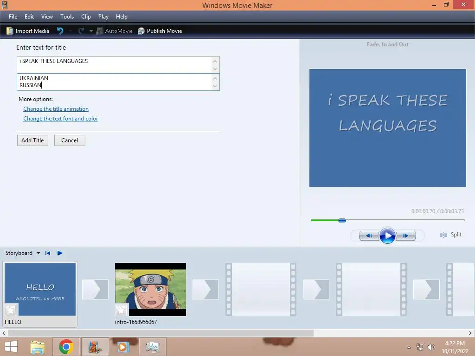Open the Help menu

tap(122, 17)
